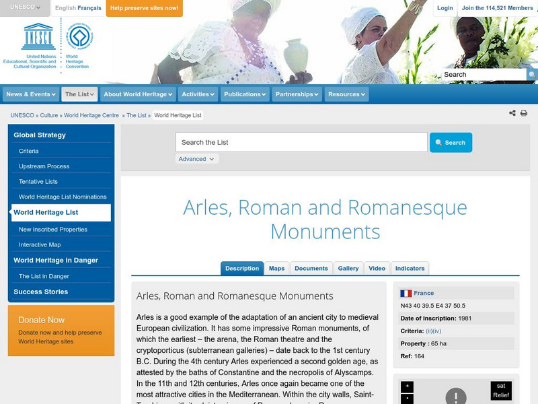Screen dimensions: 538x404
Task: Select World Heritage List sidebar item
Action: 61,213
